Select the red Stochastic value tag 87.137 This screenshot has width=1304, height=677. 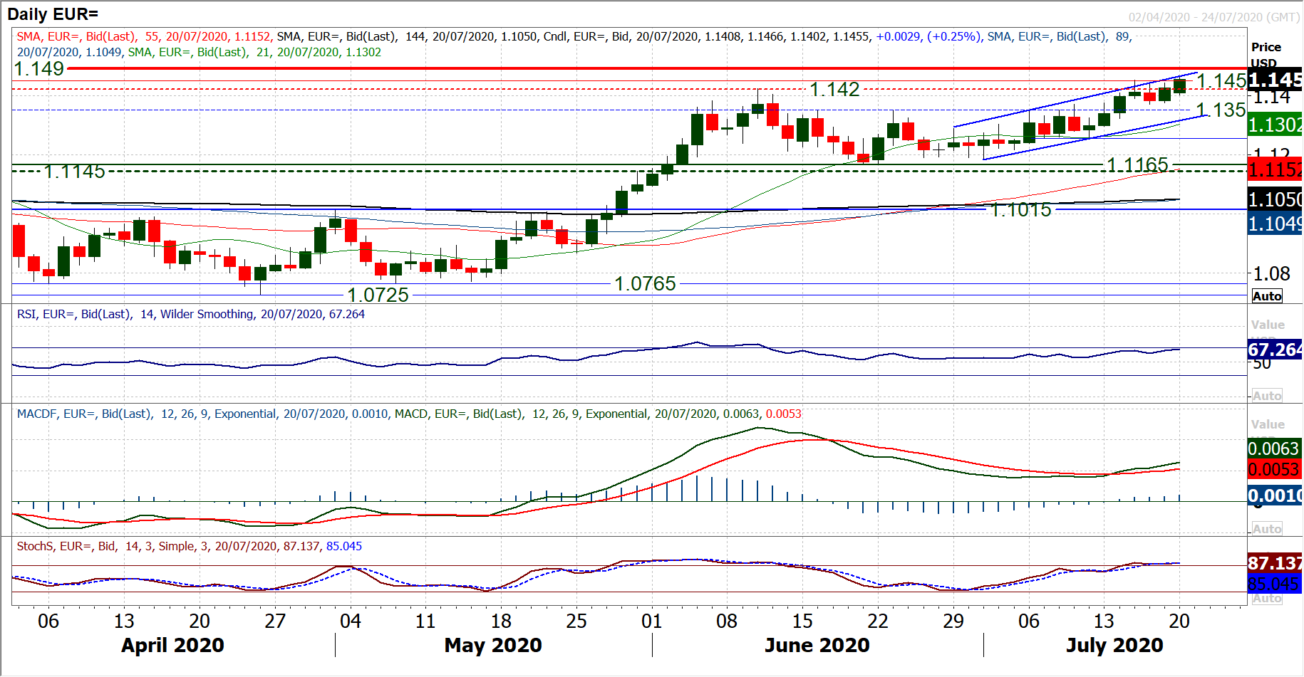click(1274, 563)
